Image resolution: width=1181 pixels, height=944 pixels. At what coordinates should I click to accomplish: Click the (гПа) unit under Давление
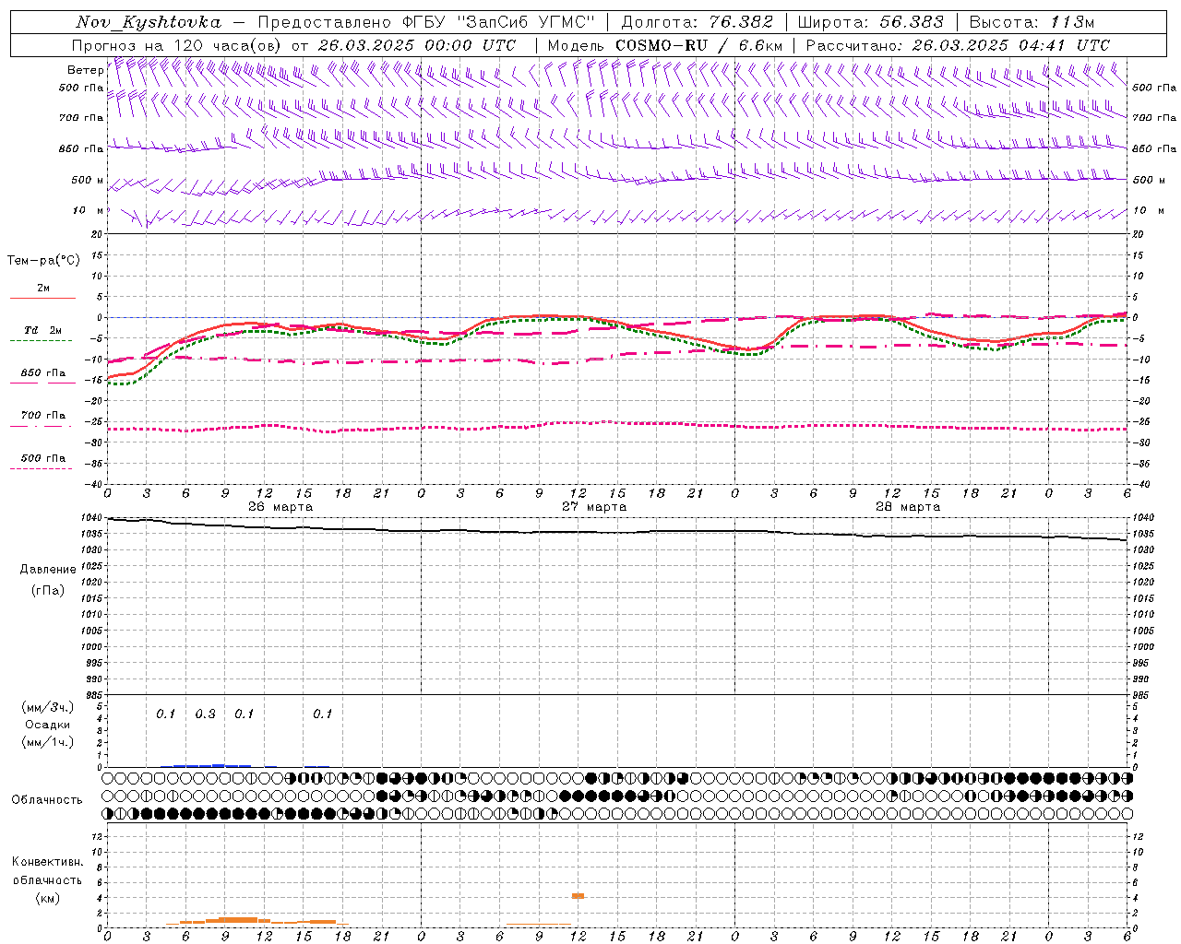tap(48, 590)
